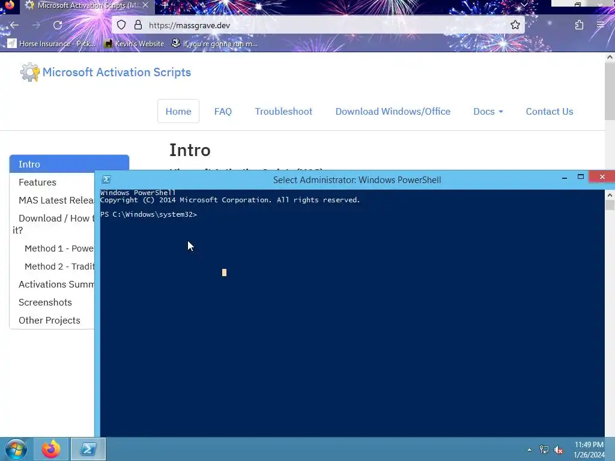Image resolution: width=615 pixels, height=461 pixels.
Task: Open the taskbar clock and date
Action: point(589,450)
